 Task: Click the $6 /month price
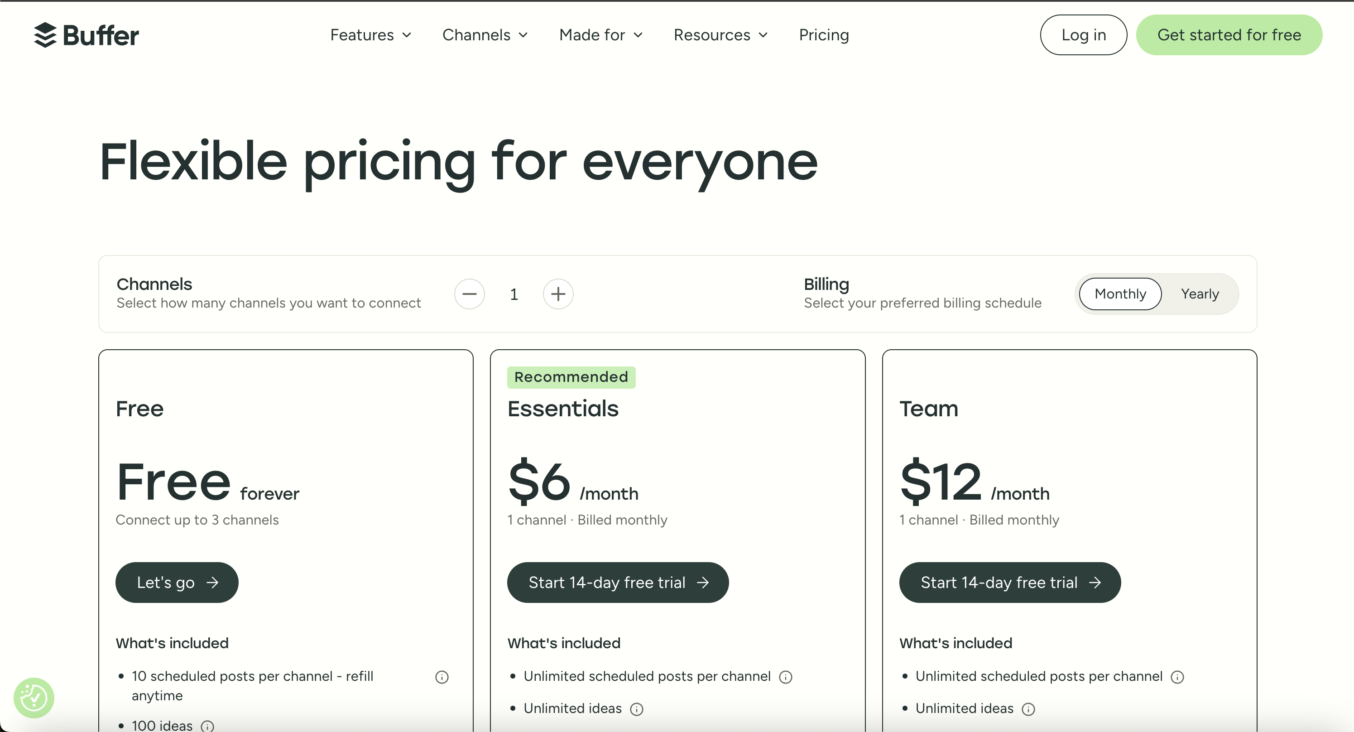tap(573, 481)
